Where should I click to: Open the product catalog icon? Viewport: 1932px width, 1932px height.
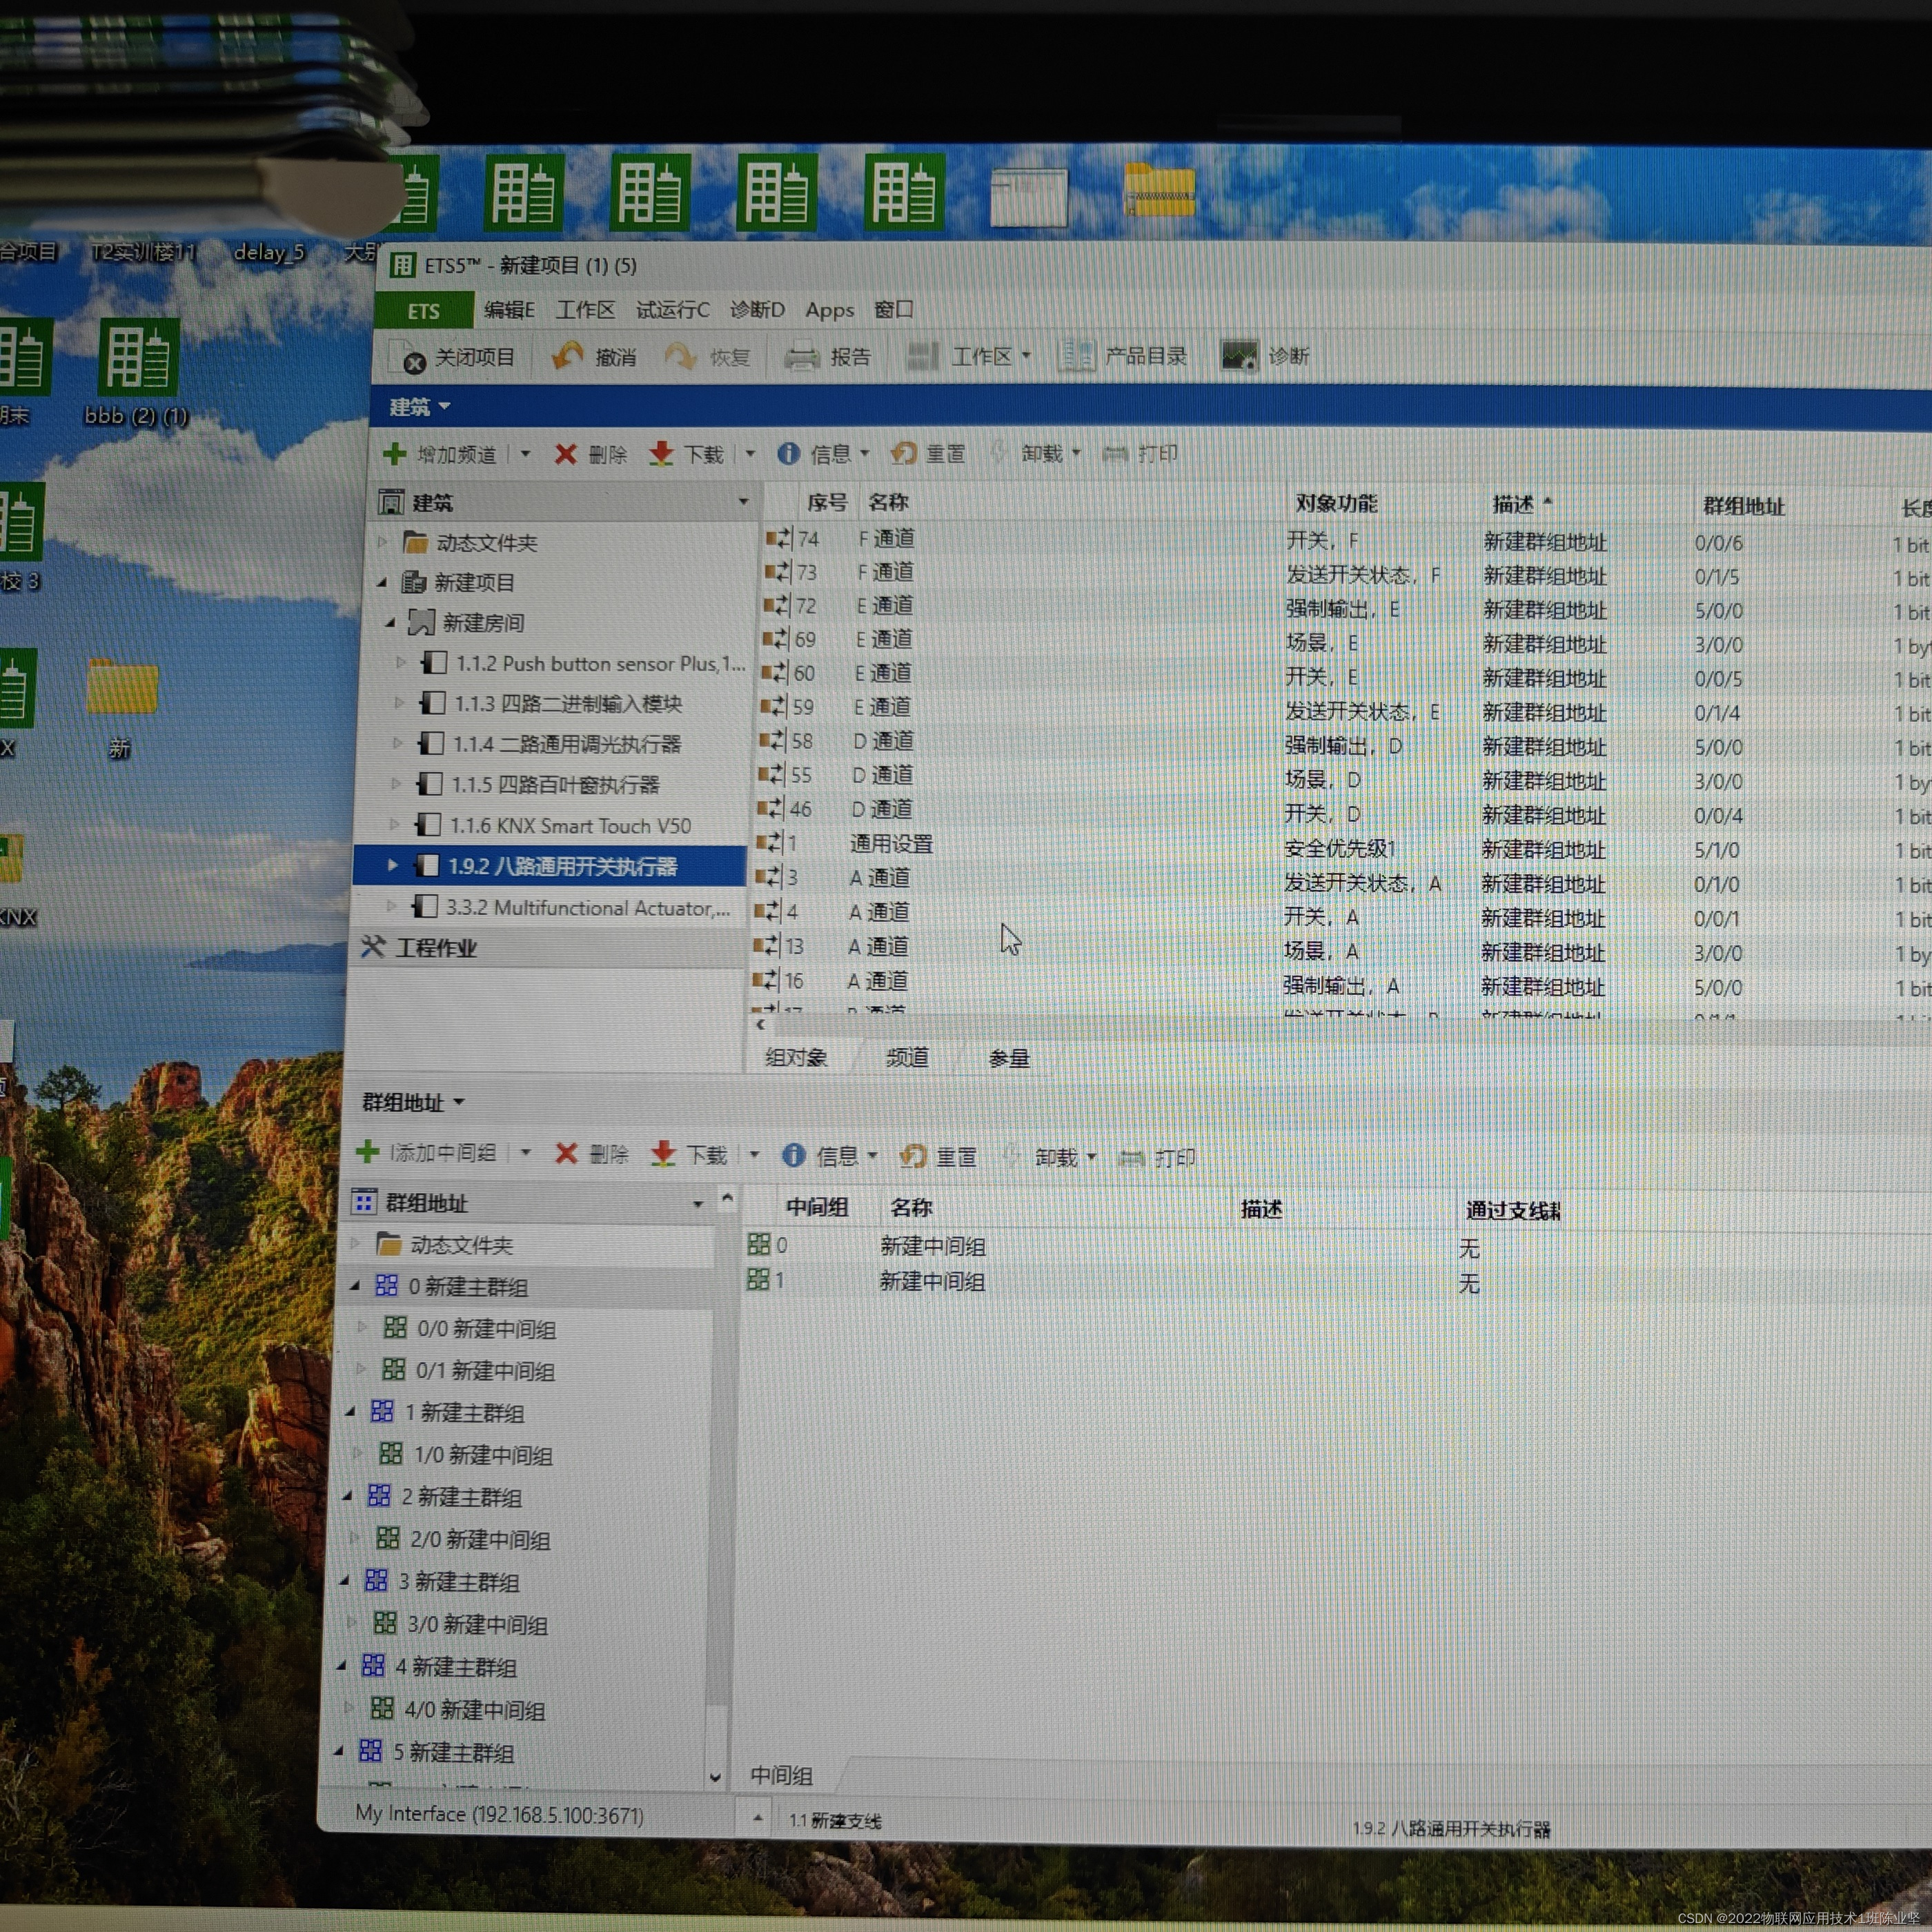[1076, 356]
